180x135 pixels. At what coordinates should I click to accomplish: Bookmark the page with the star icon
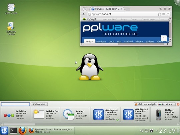159,14
